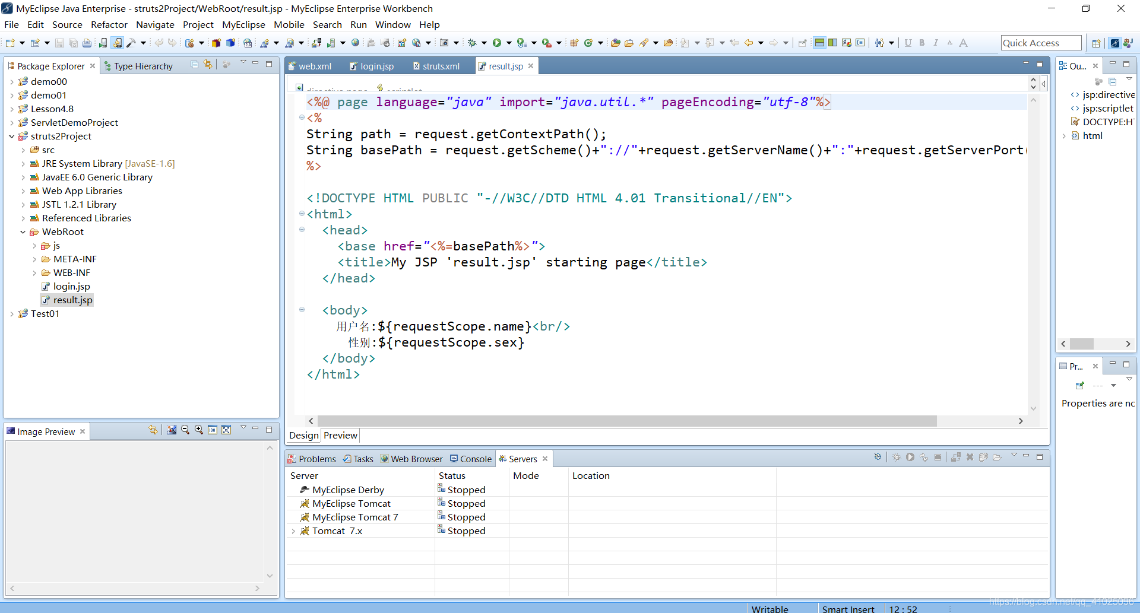Select JSTL 1.2.1 Library entry
1140x613 pixels.
pyautogui.click(x=73, y=205)
